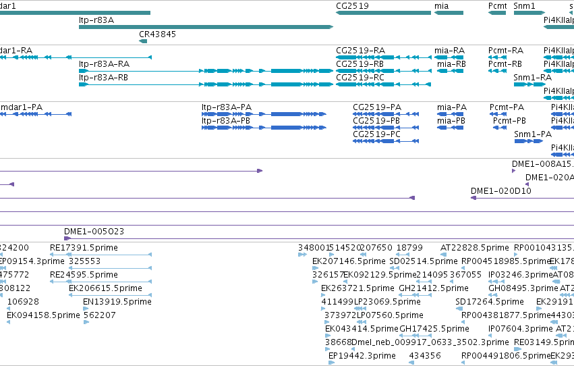This screenshot has height=366, width=574.
Task: Click the mia-PA protein
Action: click(451, 114)
